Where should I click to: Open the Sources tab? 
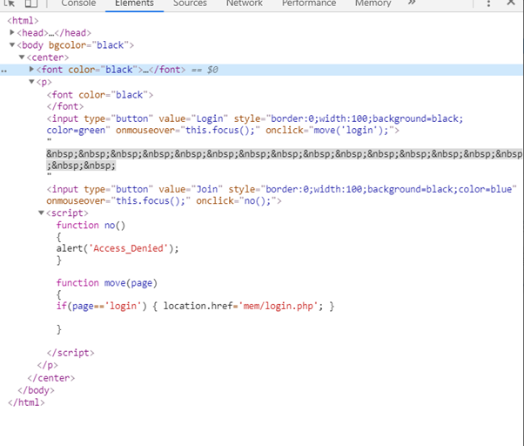click(190, 3)
